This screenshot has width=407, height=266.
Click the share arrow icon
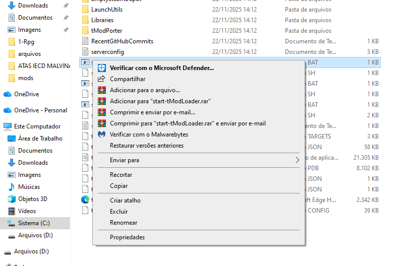pyautogui.click(x=101, y=79)
